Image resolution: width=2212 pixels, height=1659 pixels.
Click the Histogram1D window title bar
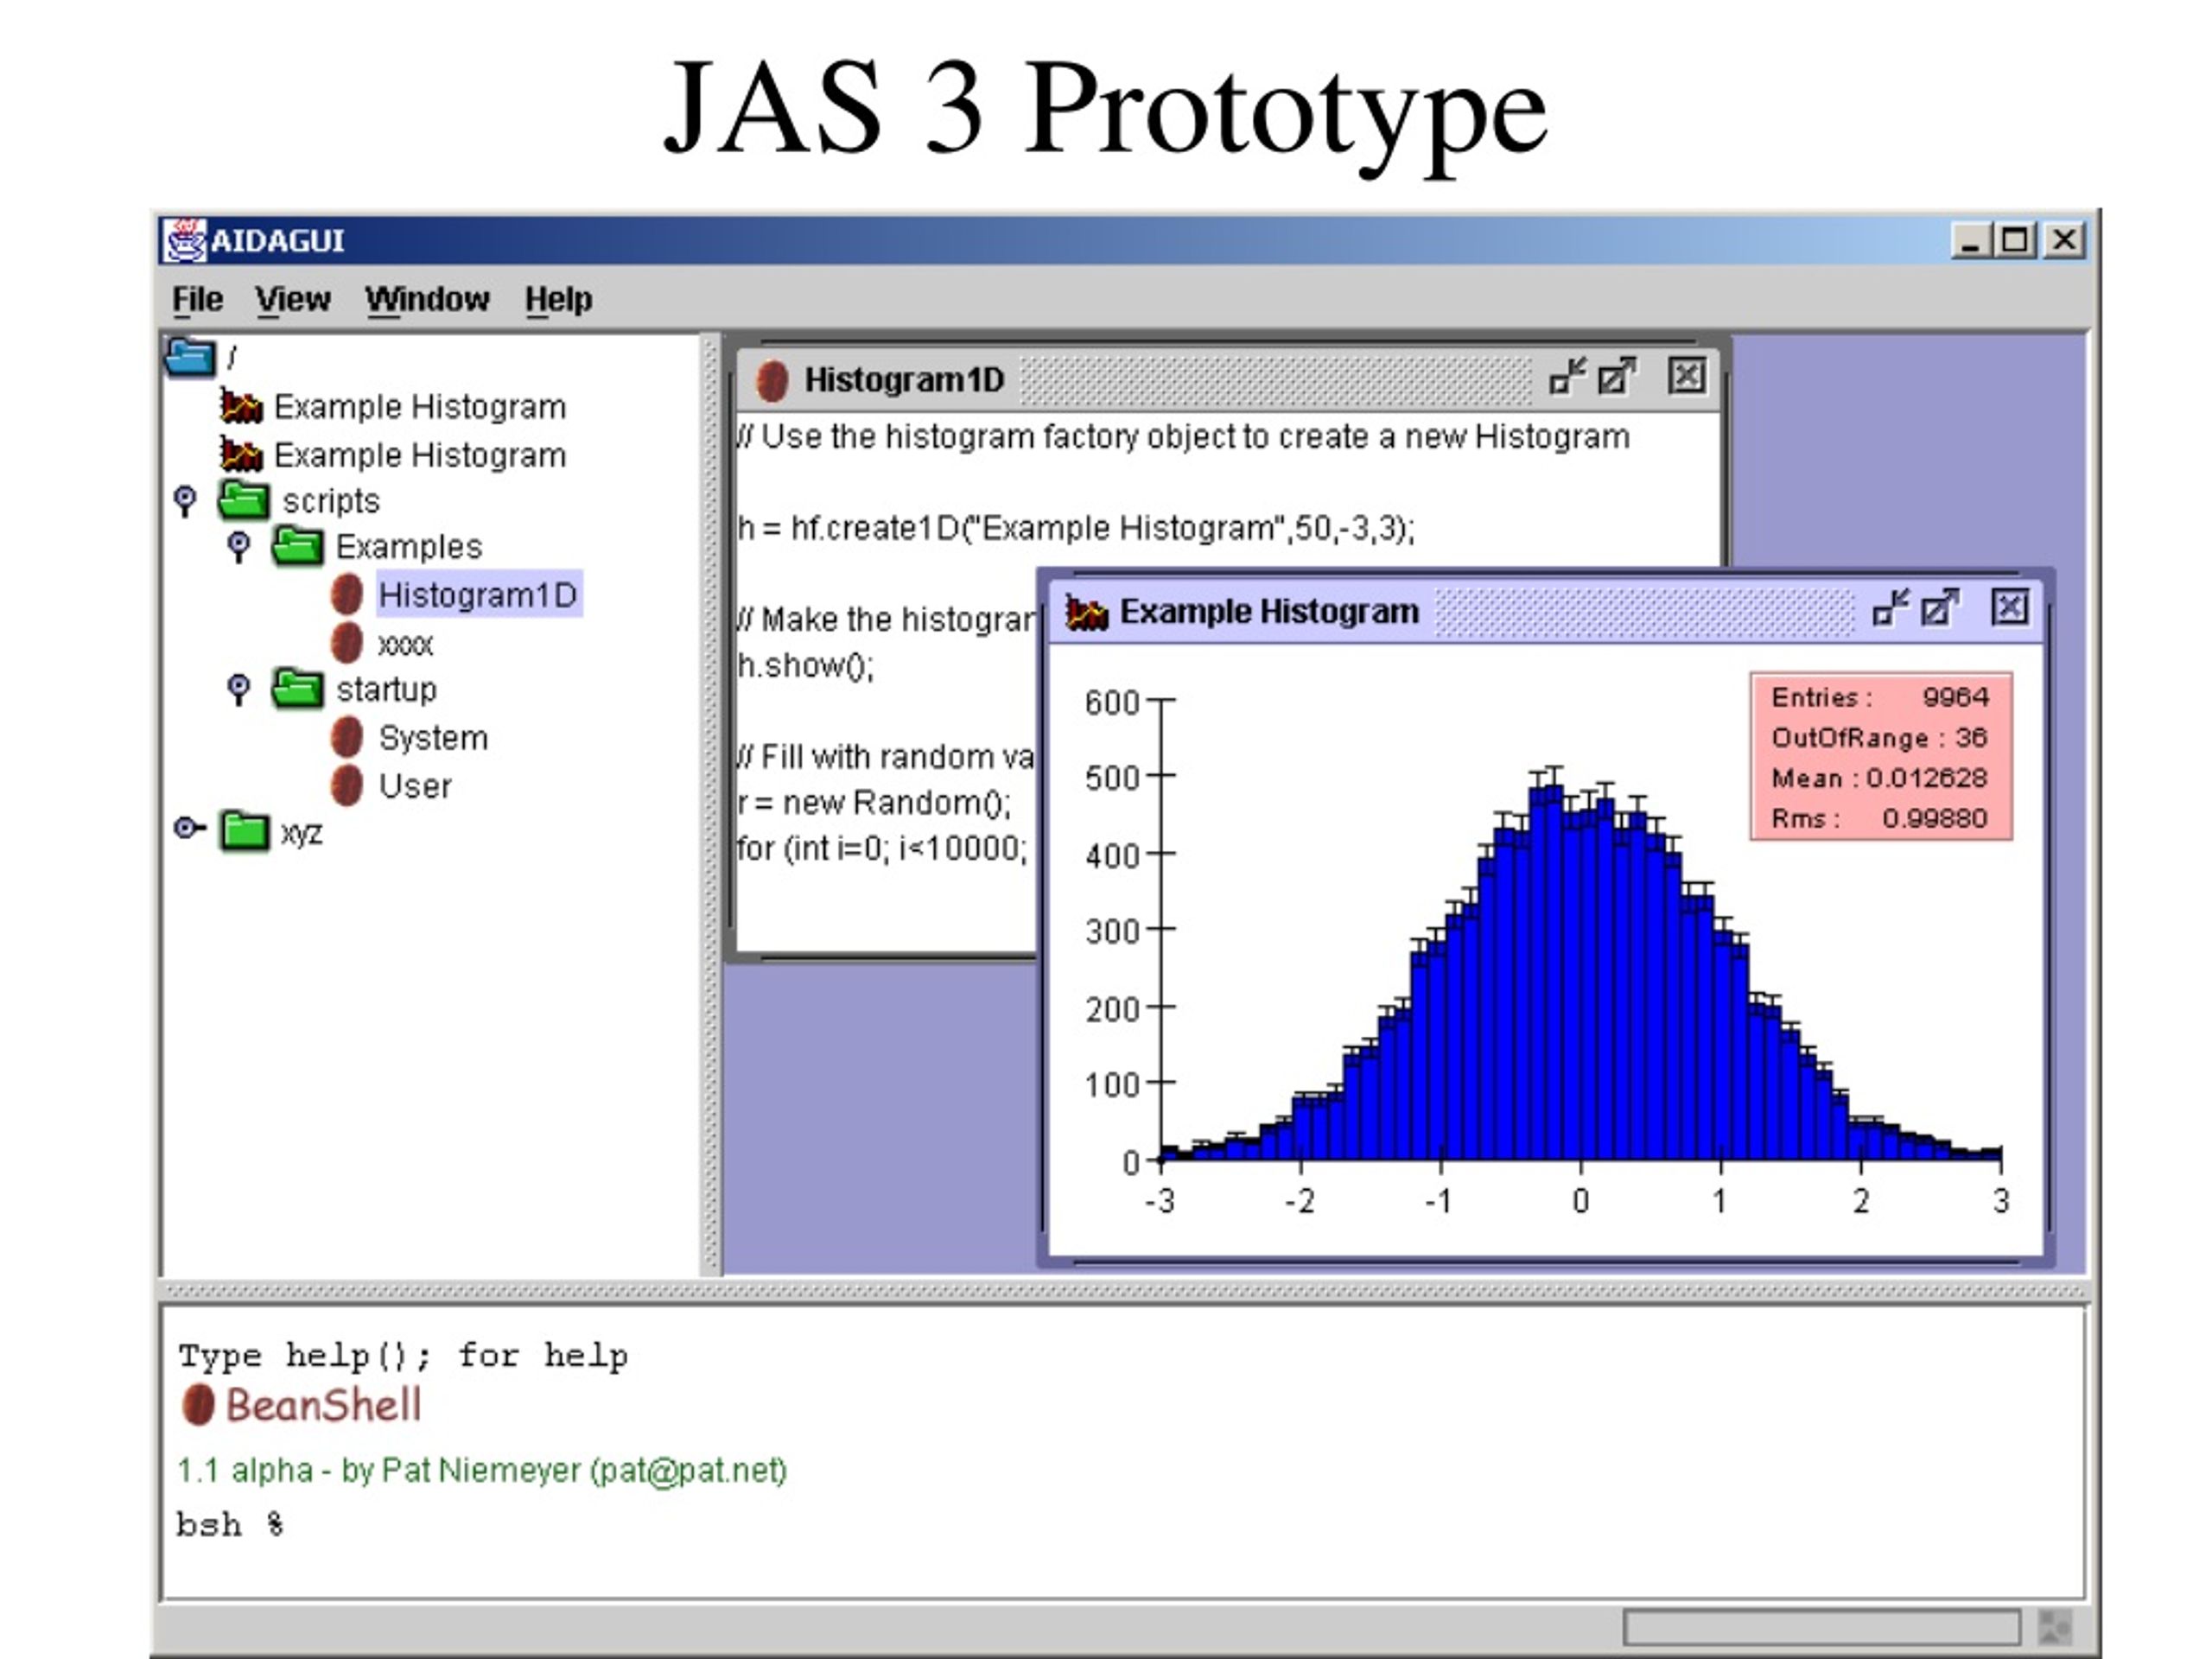[x=1228, y=380]
